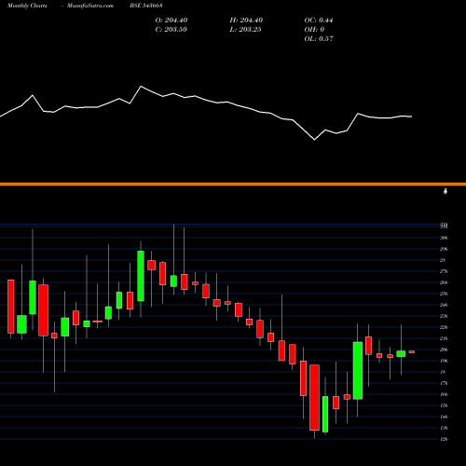
Task: Click the tall green candle peaking near 296
Action: pyautogui.click(x=141, y=276)
